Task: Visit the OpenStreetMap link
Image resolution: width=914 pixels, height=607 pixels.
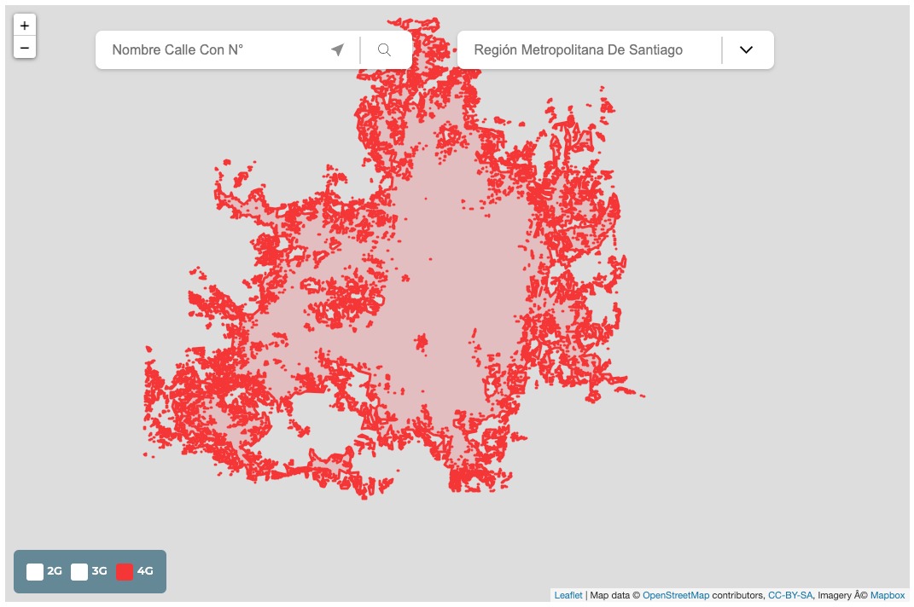Action: pos(676,595)
